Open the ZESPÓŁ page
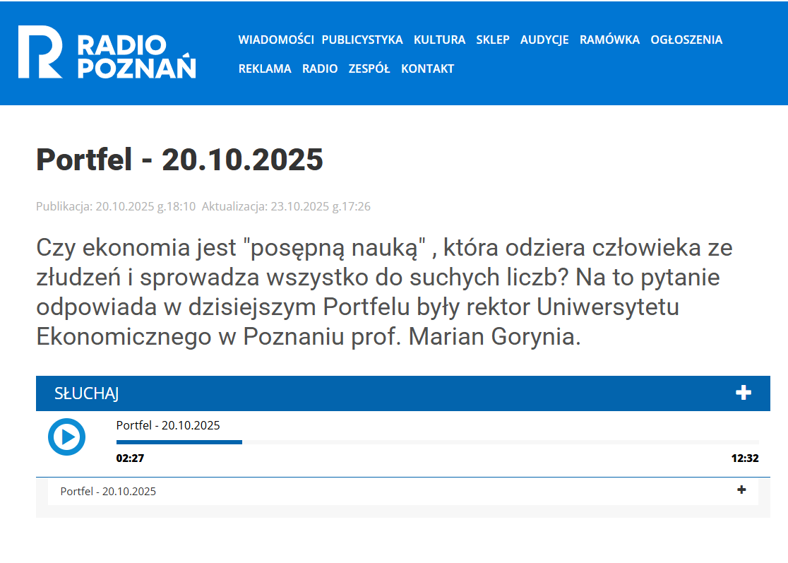Viewport: 788px width, 563px height. (369, 69)
